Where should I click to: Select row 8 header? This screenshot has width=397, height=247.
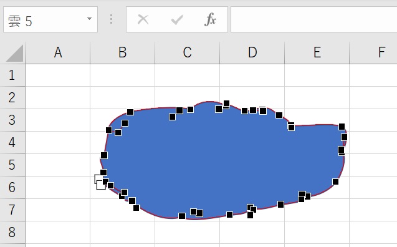pyautogui.click(x=12, y=232)
